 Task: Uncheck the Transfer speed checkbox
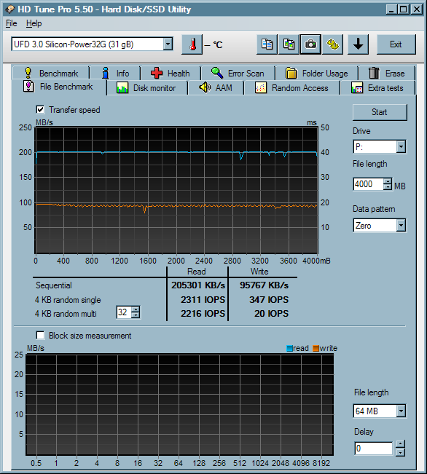[40, 109]
